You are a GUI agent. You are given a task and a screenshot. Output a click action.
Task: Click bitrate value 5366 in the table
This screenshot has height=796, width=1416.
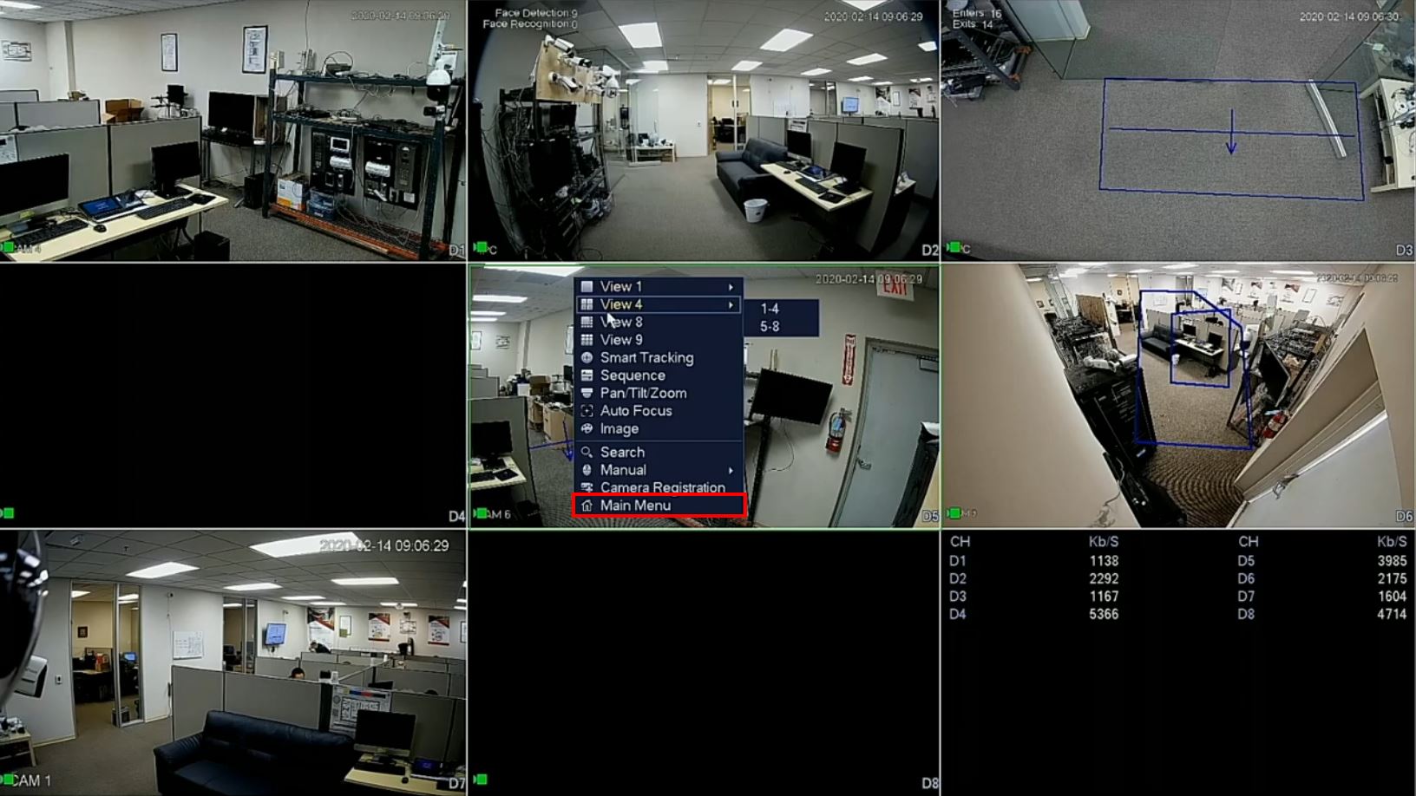pos(1104,614)
